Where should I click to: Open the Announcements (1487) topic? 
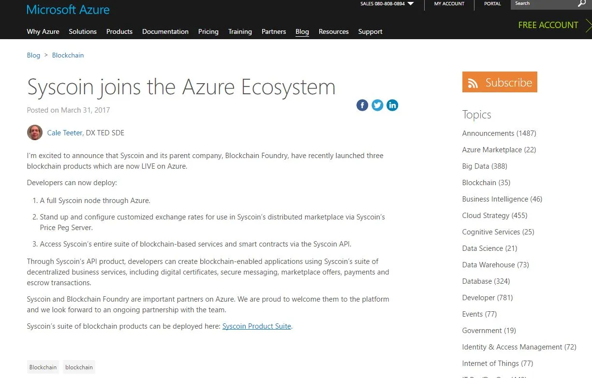pos(499,133)
